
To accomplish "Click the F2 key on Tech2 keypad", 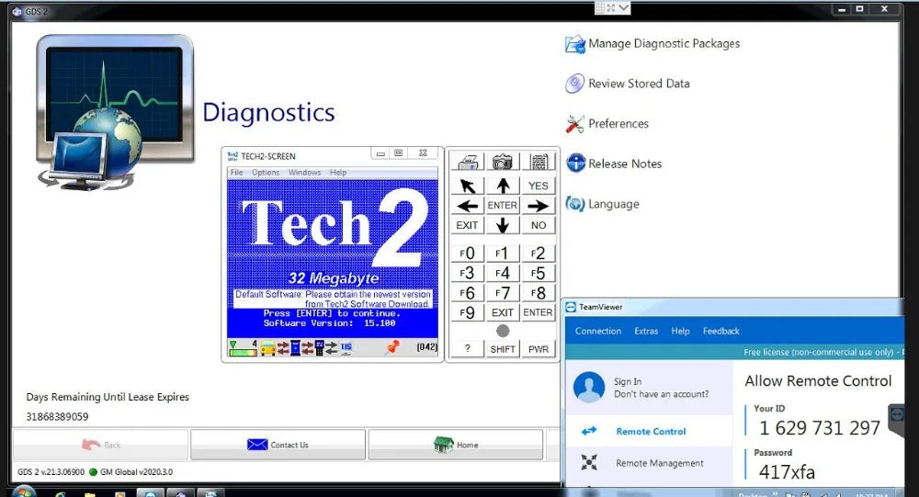I will click(538, 254).
